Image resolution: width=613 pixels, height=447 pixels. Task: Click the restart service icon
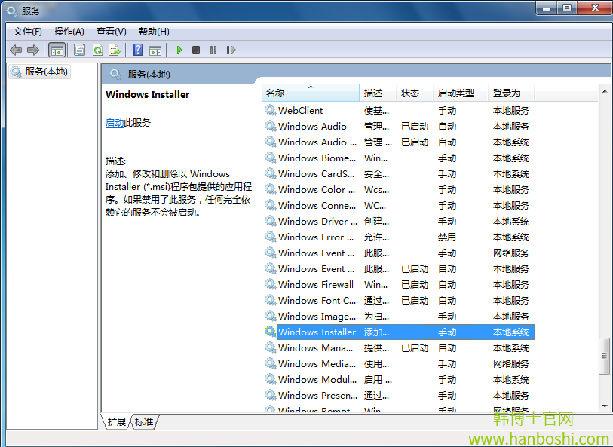pos(231,50)
